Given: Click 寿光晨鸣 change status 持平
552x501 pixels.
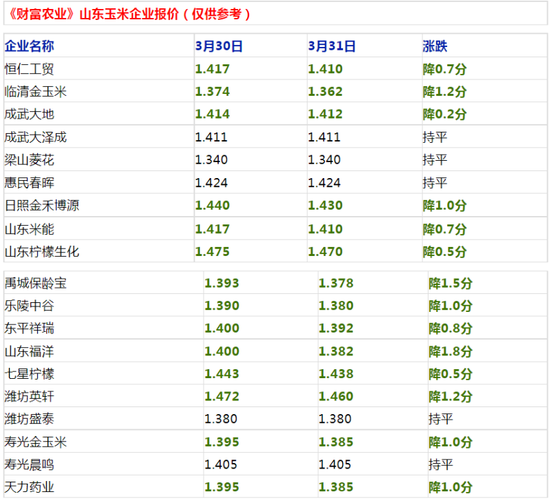Looking at the screenshot, I should [441, 464].
